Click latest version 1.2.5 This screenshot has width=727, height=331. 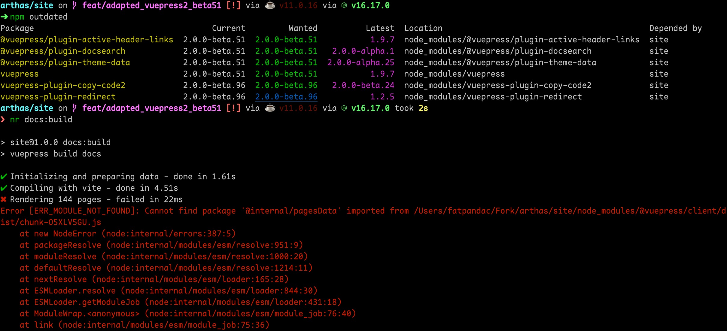382,97
